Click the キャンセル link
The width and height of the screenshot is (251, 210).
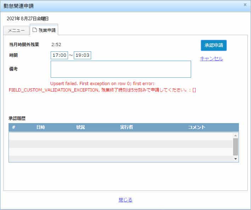coord(211,59)
